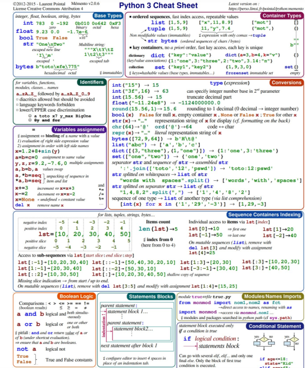Select the binary literal '0b010'
This screenshot has height=368, width=305.
82,23
